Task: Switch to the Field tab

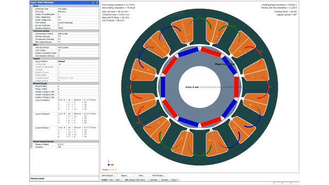Action: tap(111, 180)
